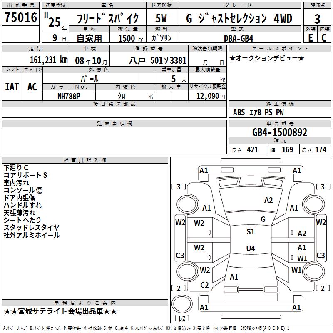Click the width value 169
Screen dimensions: 333x333
287,149
